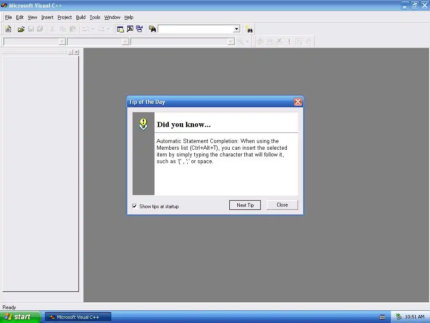
Task: Open the WizardBar members combo dropdown
Action: tap(231, 42)
